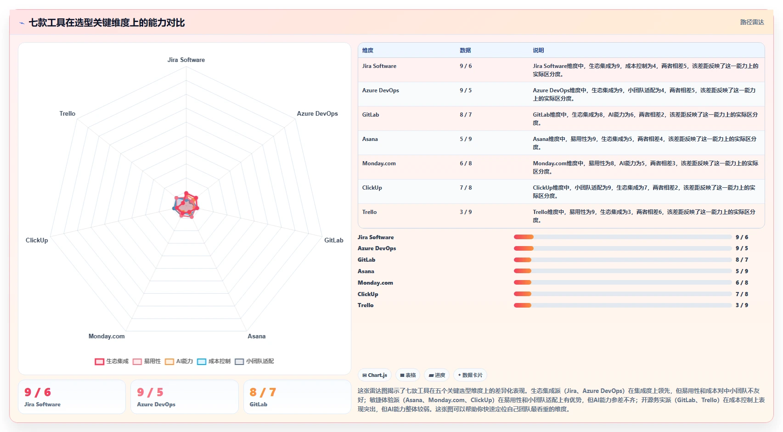Click the title icon before 七款工具

tap(22, 23)
